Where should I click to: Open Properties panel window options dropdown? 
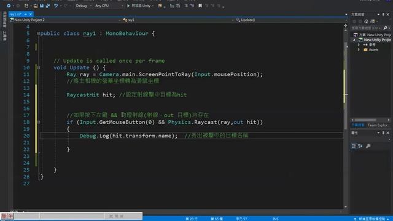coord(378,133)
